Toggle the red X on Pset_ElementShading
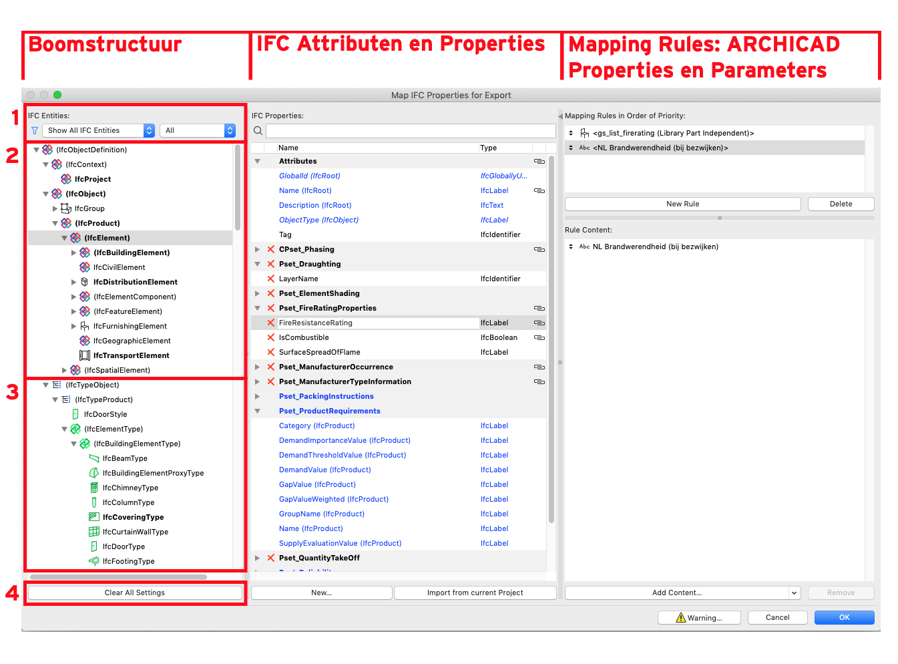 pyautogui.click(x=271, y=293)
